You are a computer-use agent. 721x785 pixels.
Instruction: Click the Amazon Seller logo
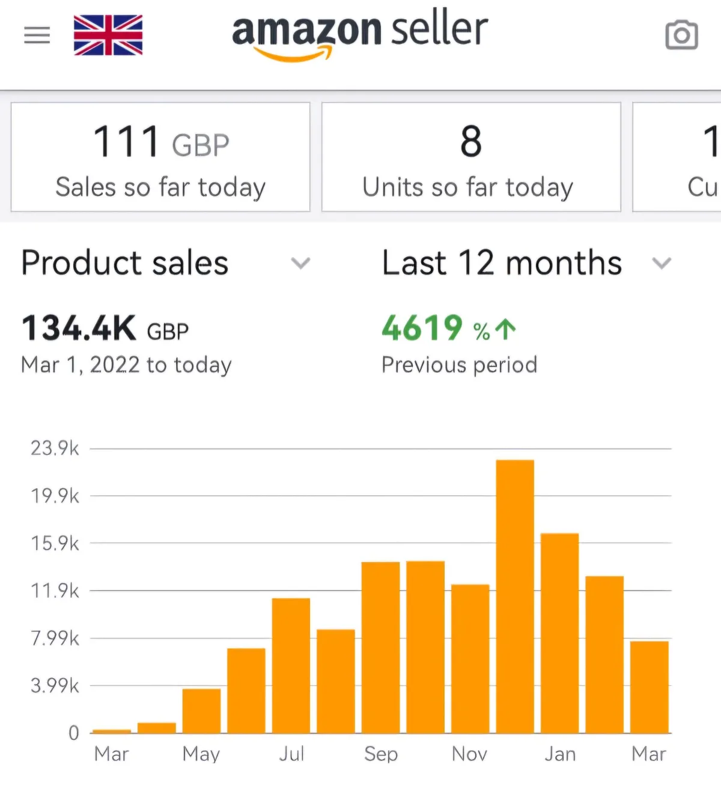pyautogui.click(x=360, y=34)
